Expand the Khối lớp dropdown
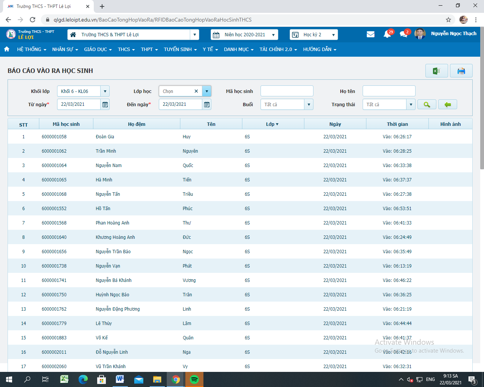The image size is (484, 387). pyautogui.click(x=105, y=91)
